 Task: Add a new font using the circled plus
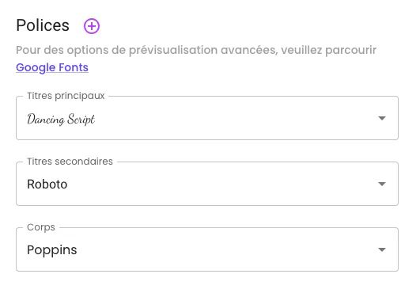click(92, 26)
